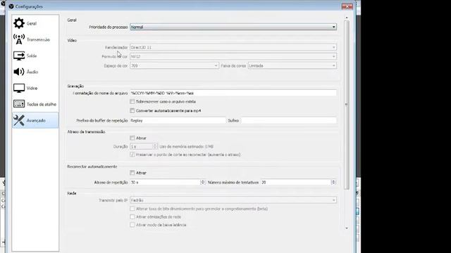Open the Geral settings gear icon
The width and height of the screenshot is (451, 253).
[x=19, y=23]
